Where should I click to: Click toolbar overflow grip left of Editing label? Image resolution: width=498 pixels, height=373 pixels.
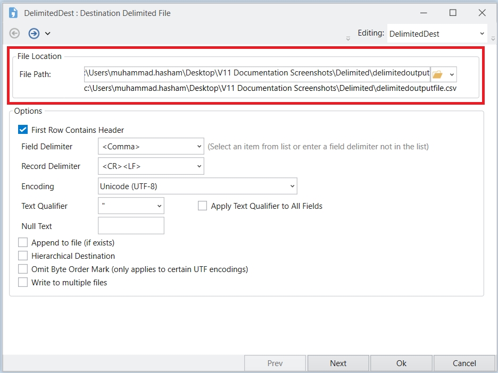click(348, 38)
